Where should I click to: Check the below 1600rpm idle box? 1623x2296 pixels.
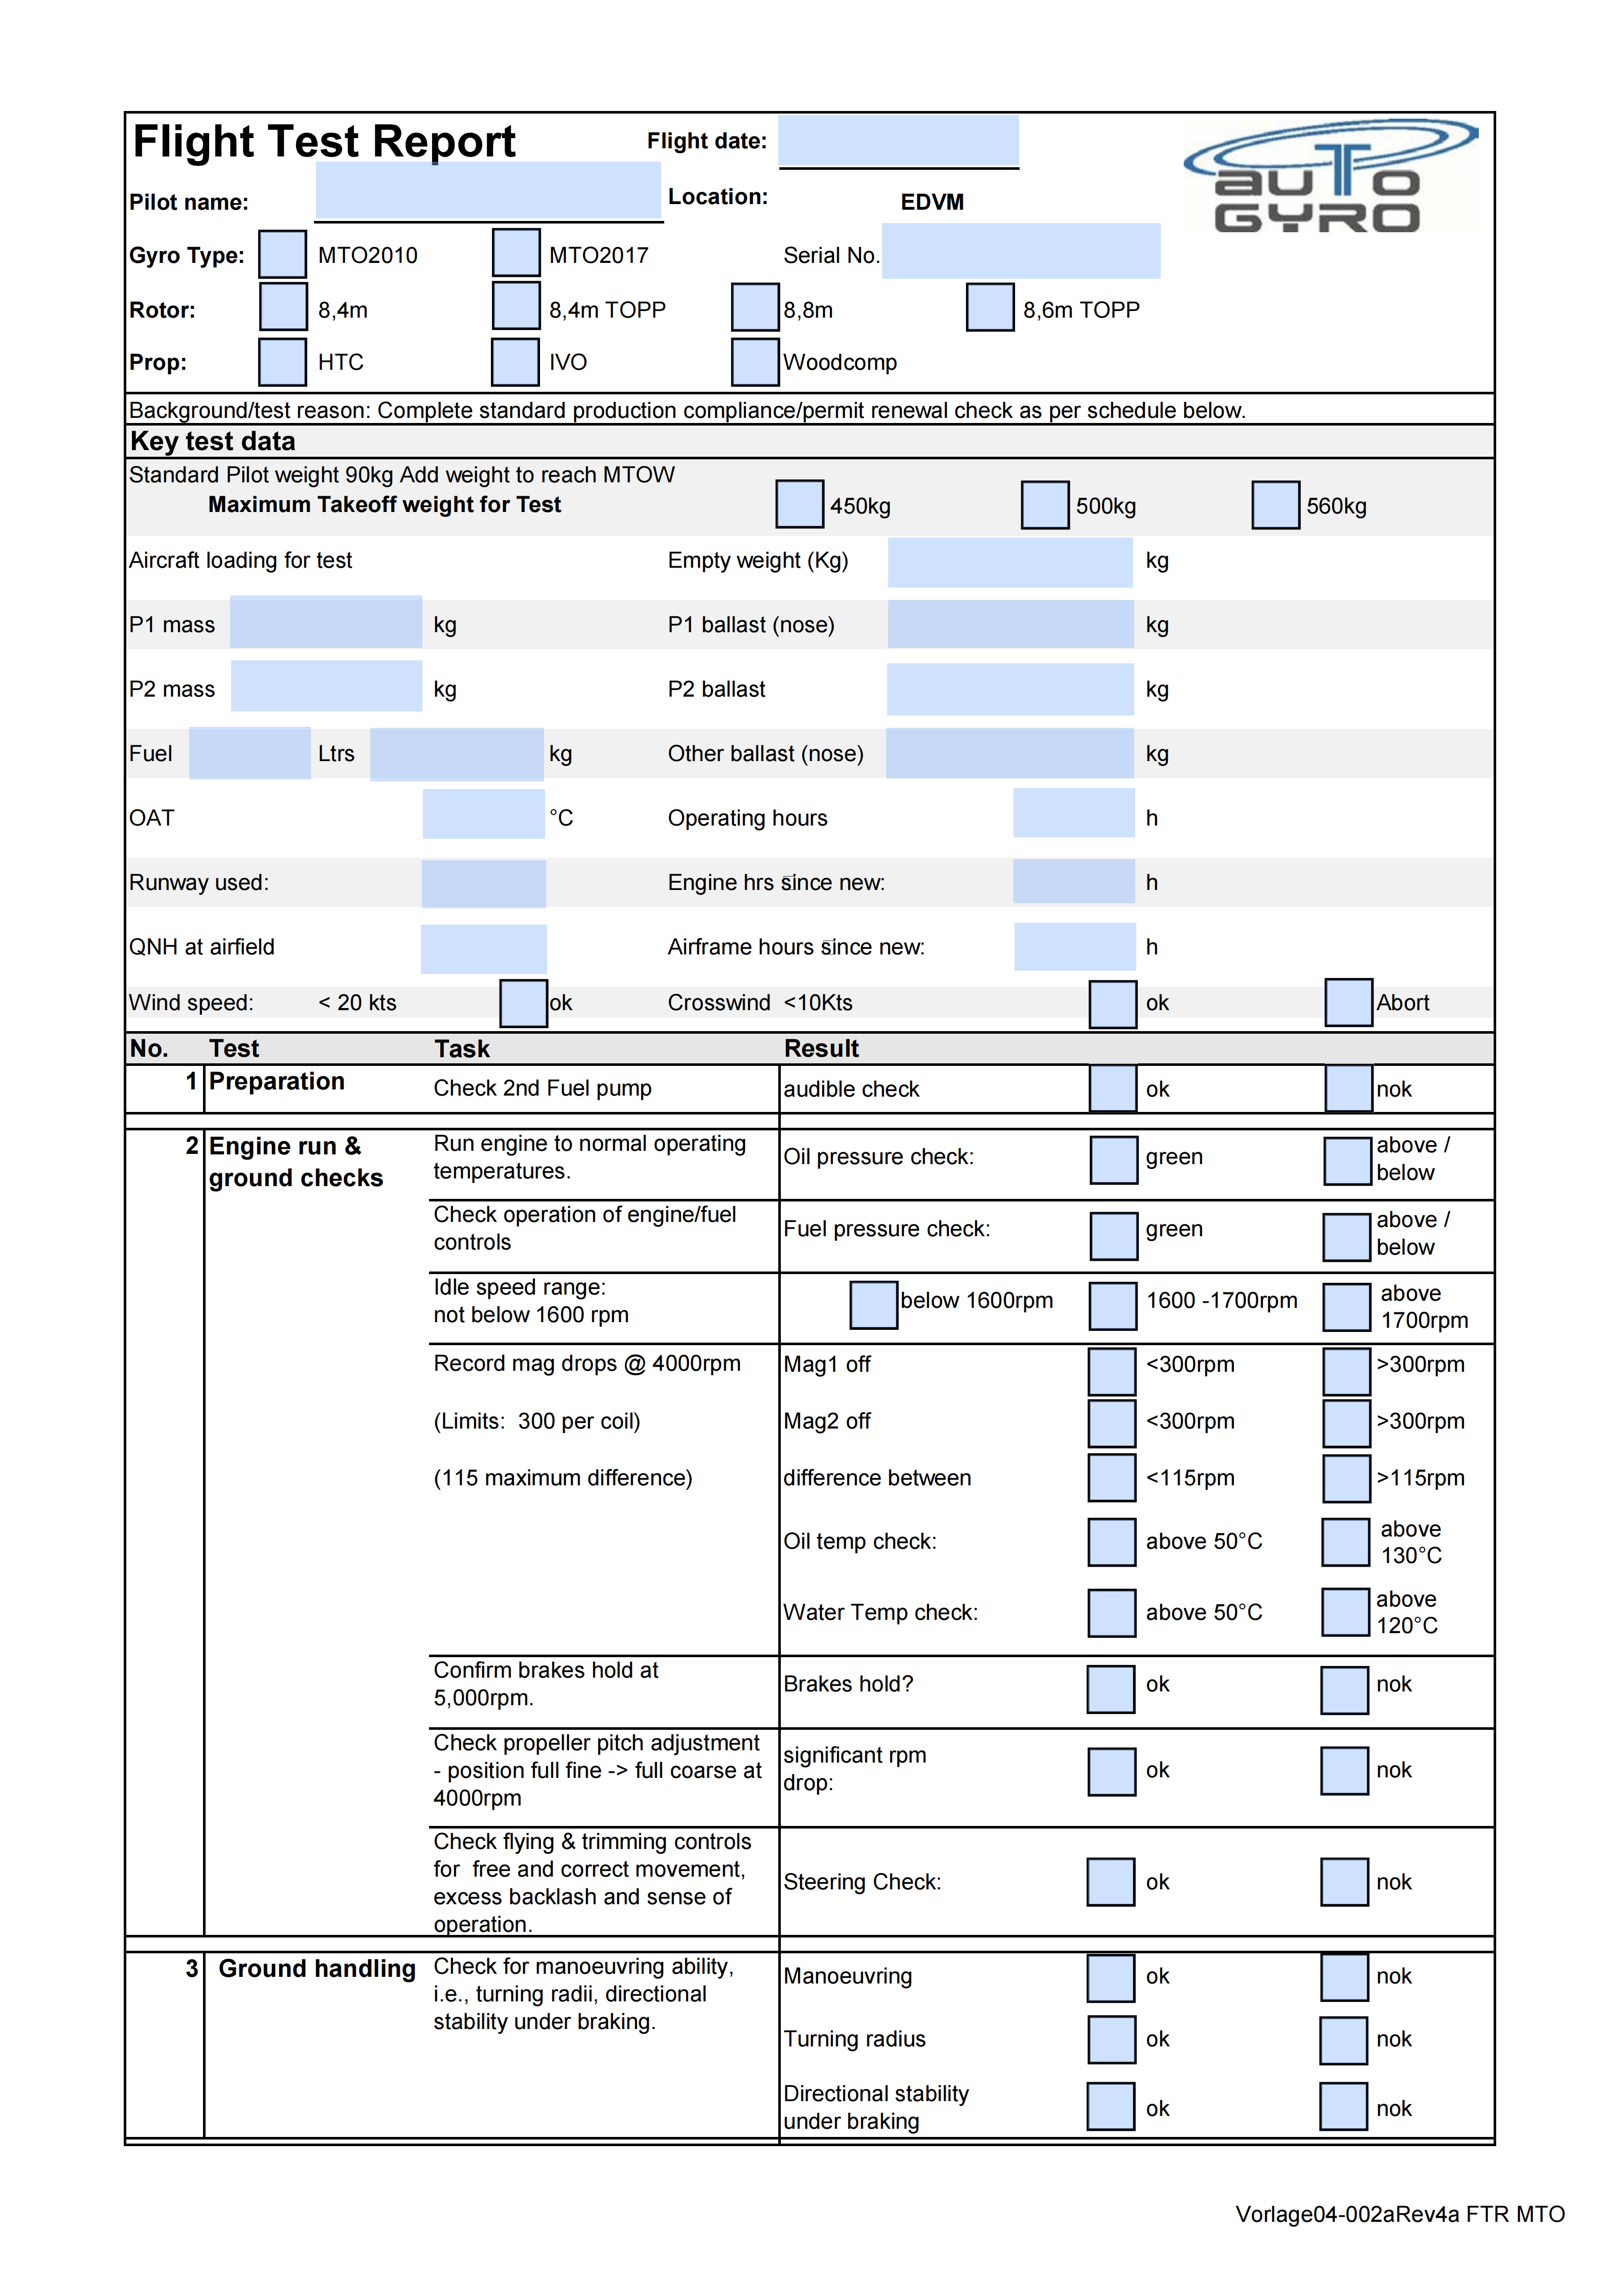[874, 1305]
